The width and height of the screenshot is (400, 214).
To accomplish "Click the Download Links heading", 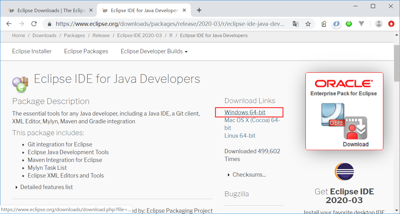I will coord(250,101).
